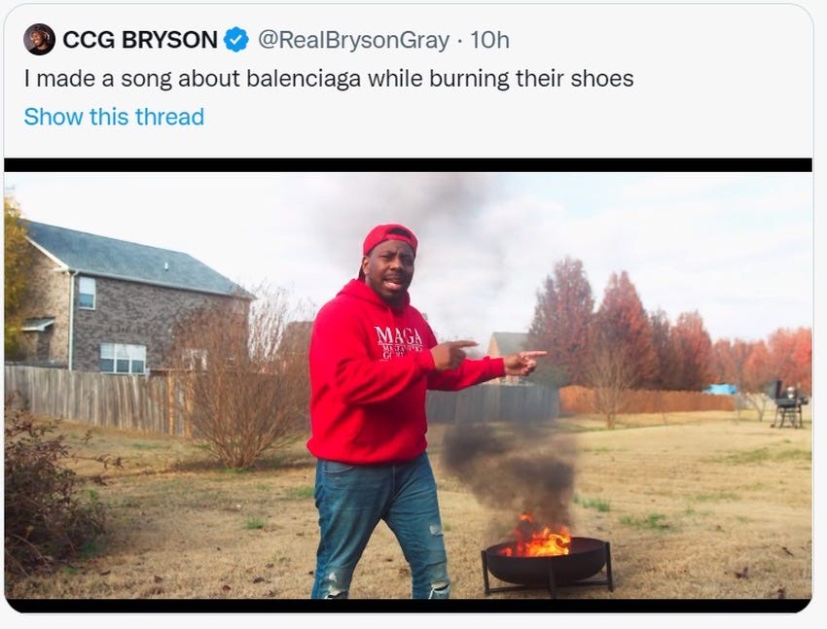The width and height of the screenshot is (827, 629).
Task: Click Show this thread
Action: pyautogui.click(x=114, y=117)
